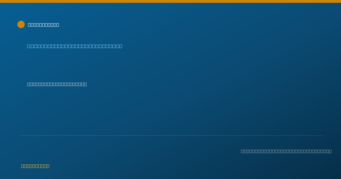The image size is (341, 179).
Task: Click the gray footer text at the bottom right
Action: (x=286, y=151)
